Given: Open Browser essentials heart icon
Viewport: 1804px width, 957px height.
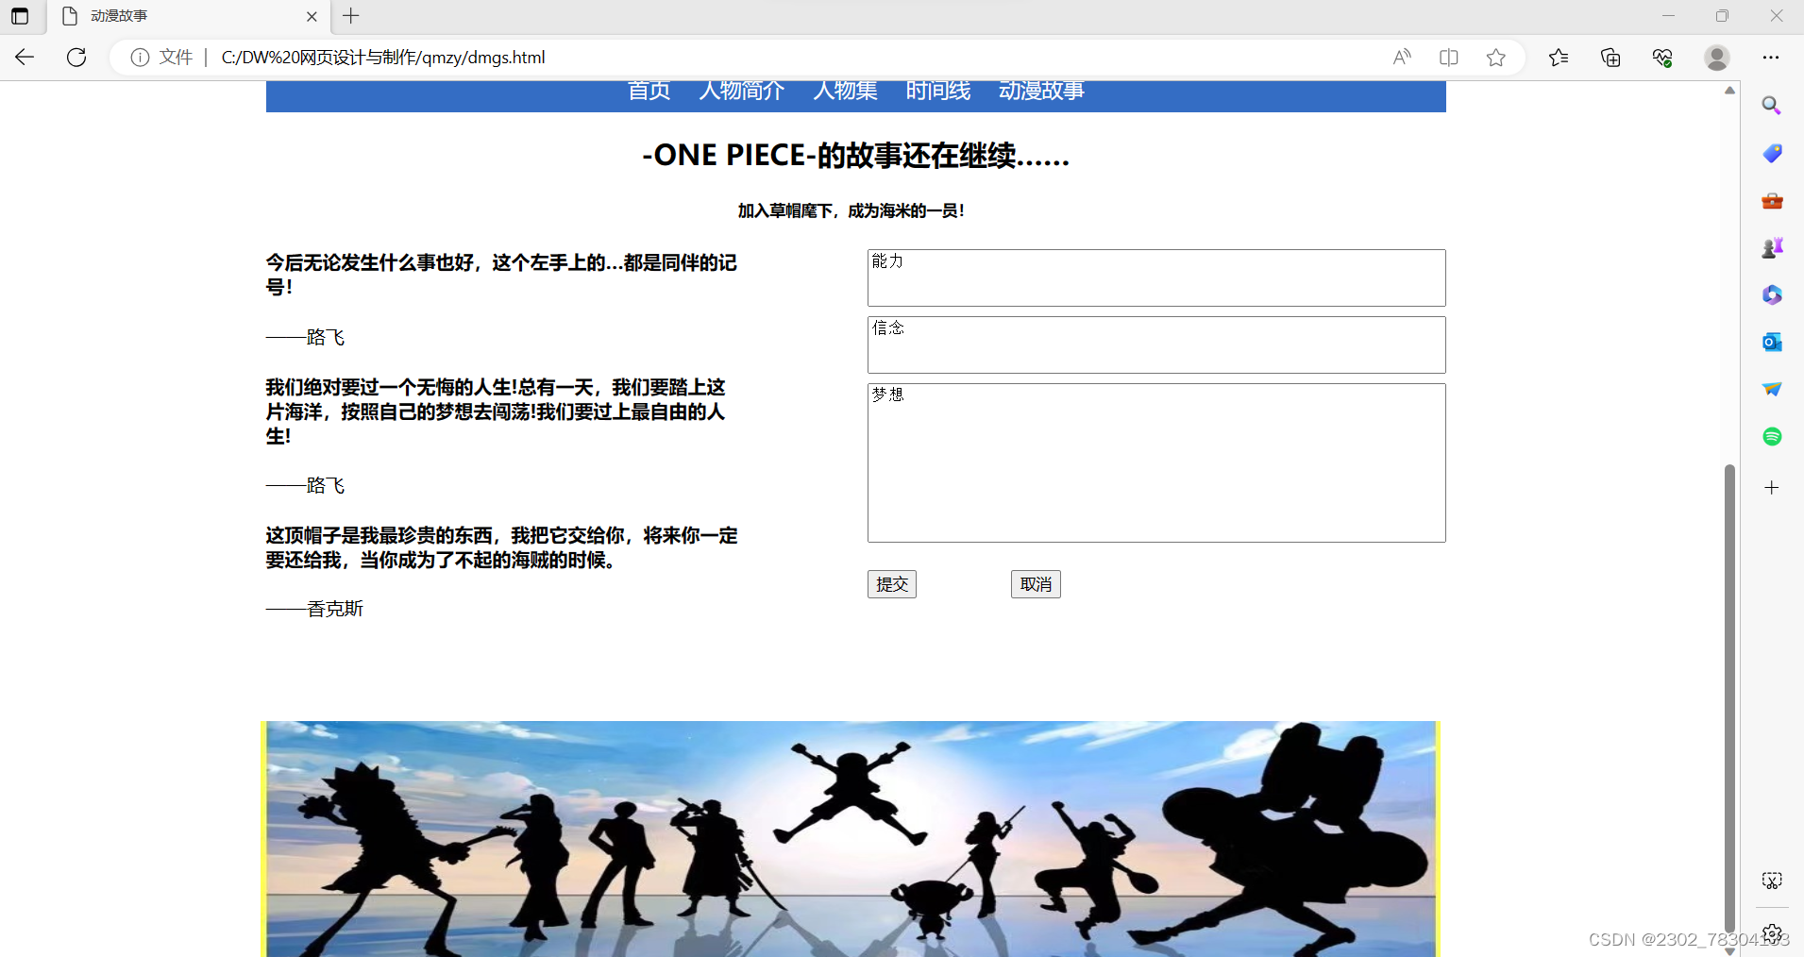Looking at the screenshot, I should (1662, 58).
